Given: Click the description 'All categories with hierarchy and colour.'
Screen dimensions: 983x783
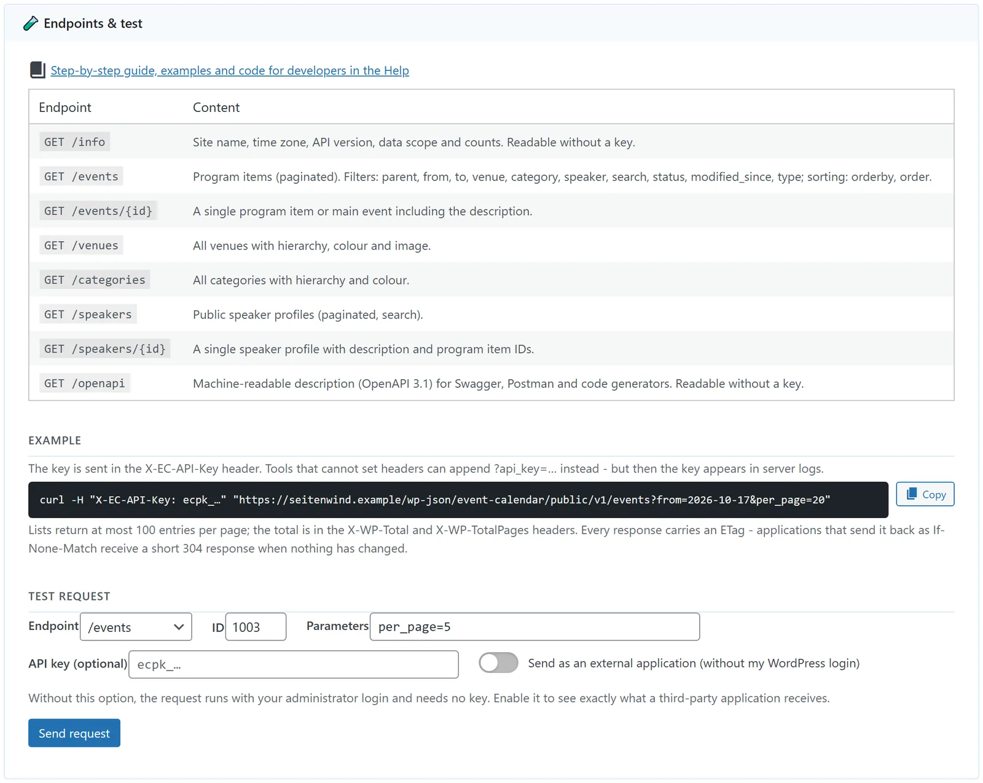Looking at the screenshot, I should click(301, 280).
